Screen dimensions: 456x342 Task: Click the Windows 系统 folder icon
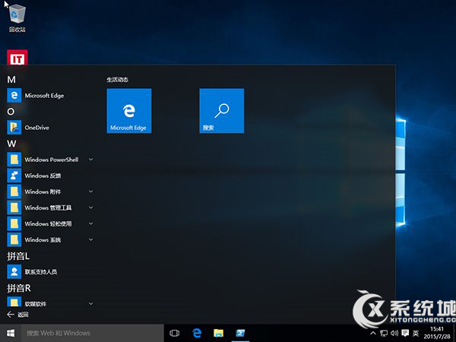click(x=14, y=239)
